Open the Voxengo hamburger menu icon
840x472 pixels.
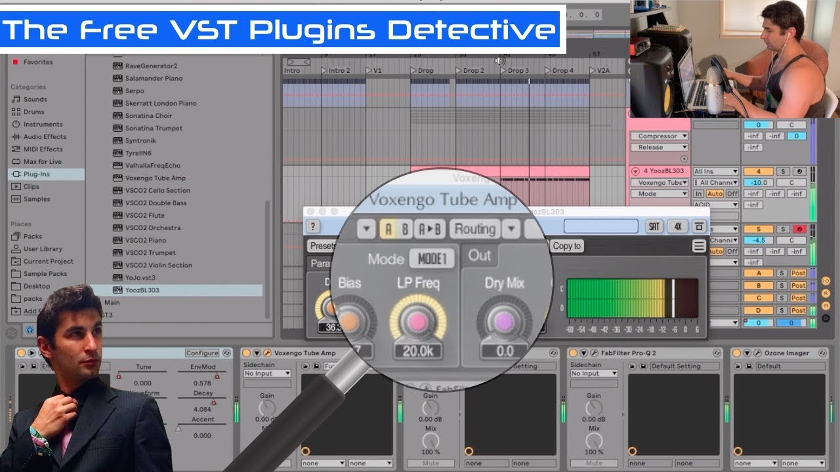click(700, 246)
